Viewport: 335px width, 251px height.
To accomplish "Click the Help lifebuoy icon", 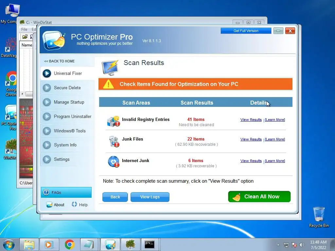I will click(x=74, y=204).
